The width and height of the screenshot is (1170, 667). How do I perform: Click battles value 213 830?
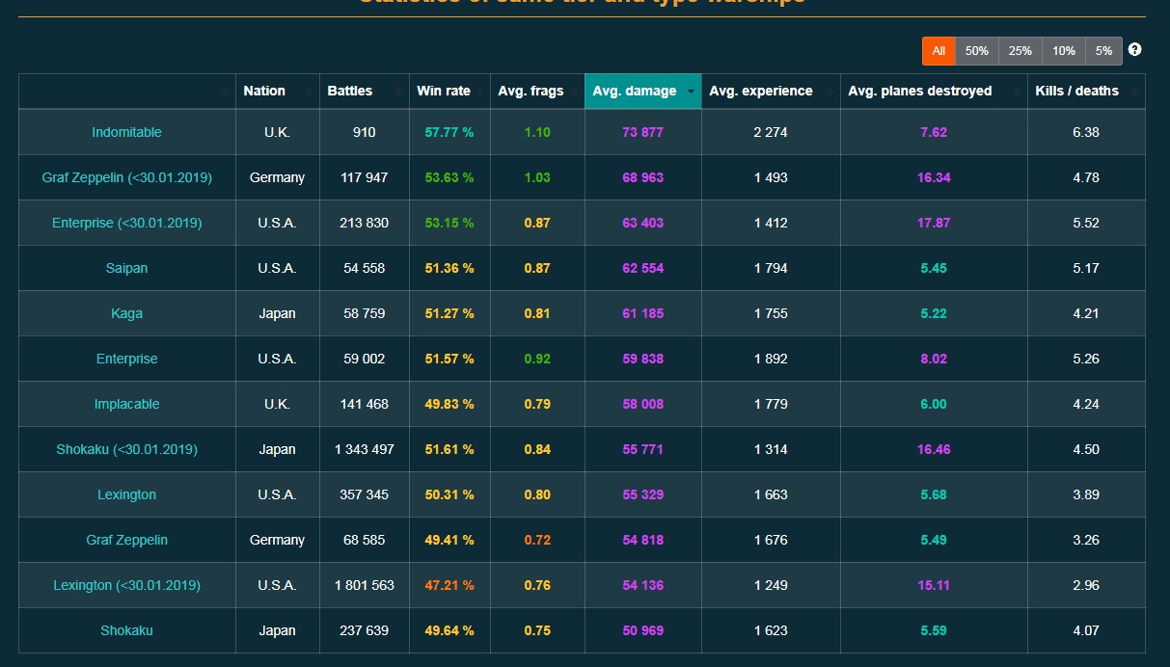[x=364, y=223]
